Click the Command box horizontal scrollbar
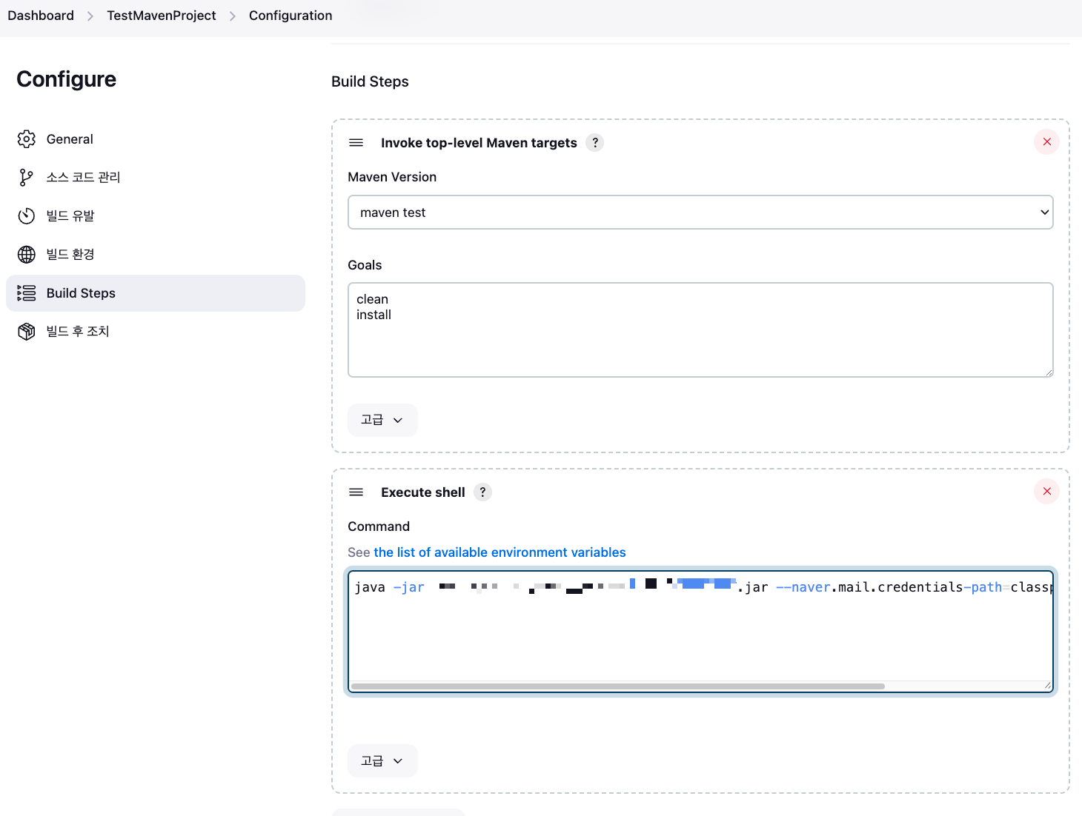 [x=618, y=686]
